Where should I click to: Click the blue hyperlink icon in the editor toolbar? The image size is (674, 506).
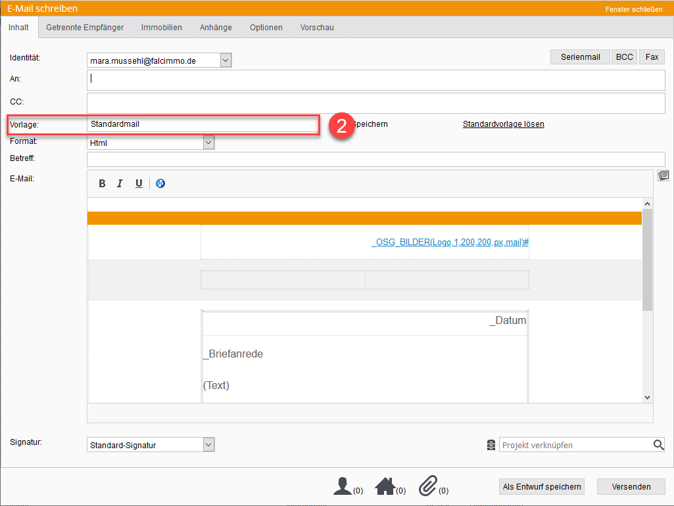(160, 184)
